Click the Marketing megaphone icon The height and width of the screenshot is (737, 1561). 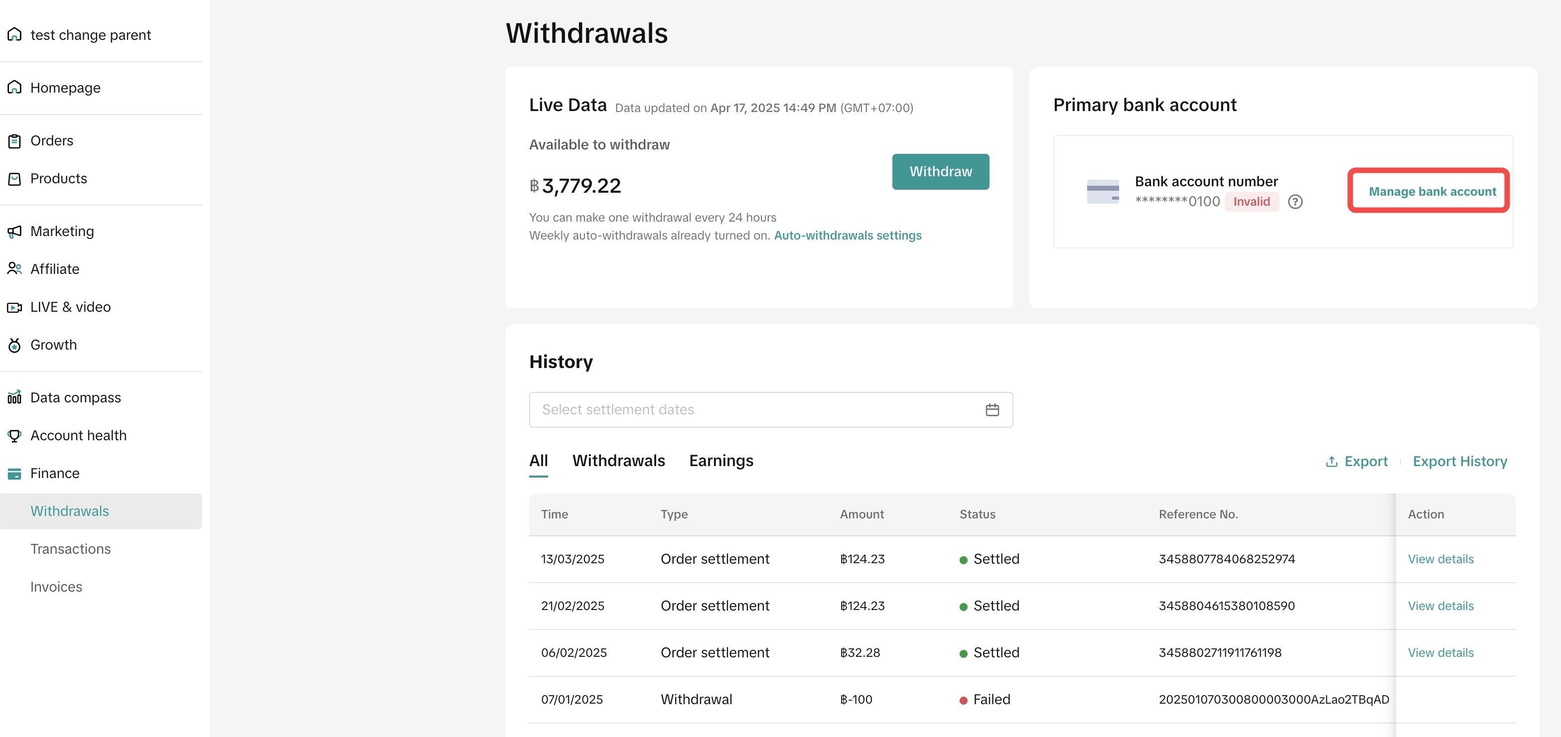click(x=14, y=232)
